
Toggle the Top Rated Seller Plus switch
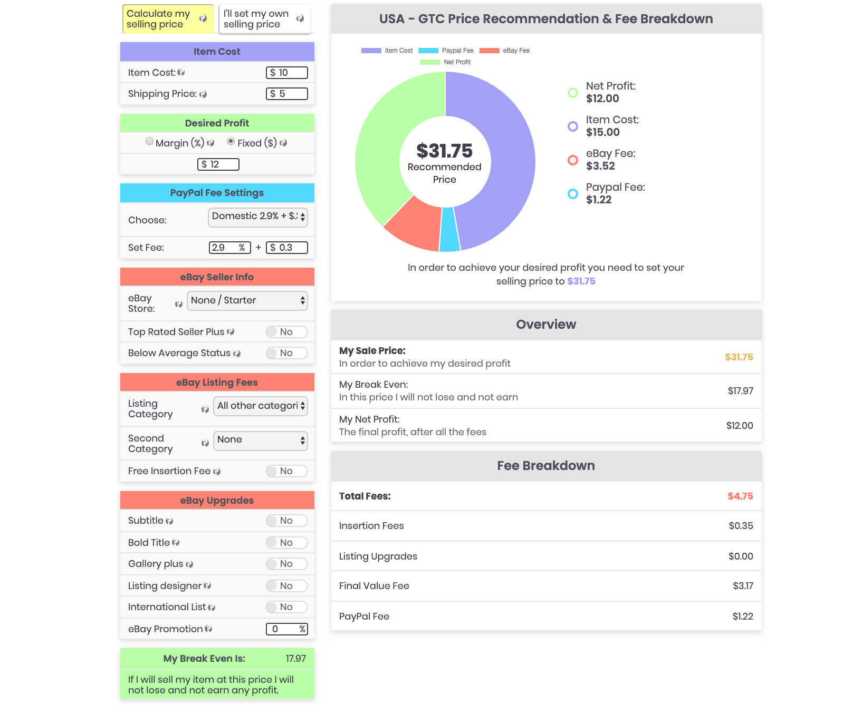[286, 332]
